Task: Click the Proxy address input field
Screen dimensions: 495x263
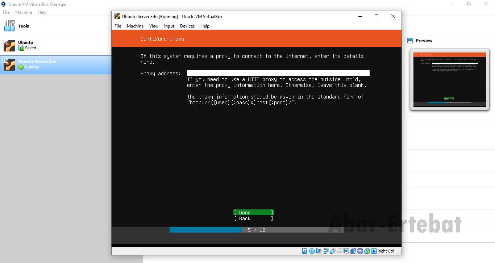Action: 278,73
